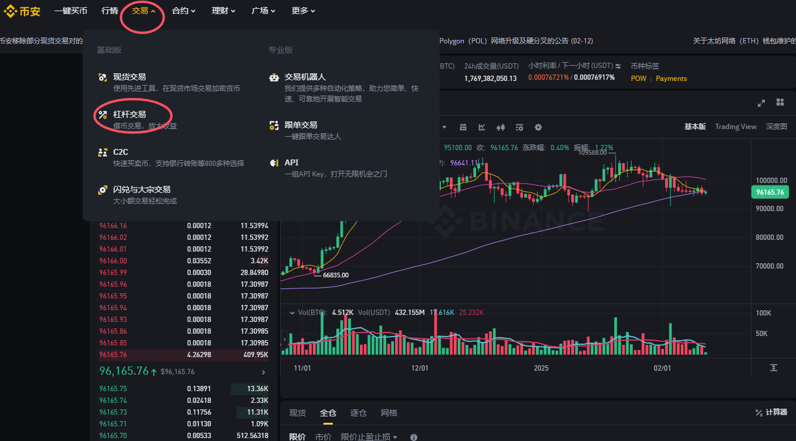Click the order type info icon
Viewport: 796px width, 441px height.
[x=414, y=437]
